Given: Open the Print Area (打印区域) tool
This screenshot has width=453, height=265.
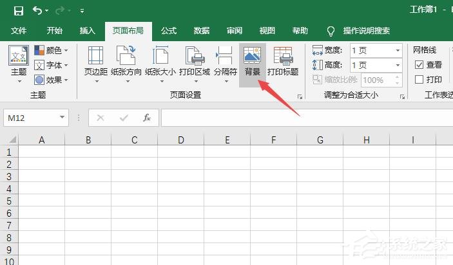Looking at the screenshot, I should 194,63.
